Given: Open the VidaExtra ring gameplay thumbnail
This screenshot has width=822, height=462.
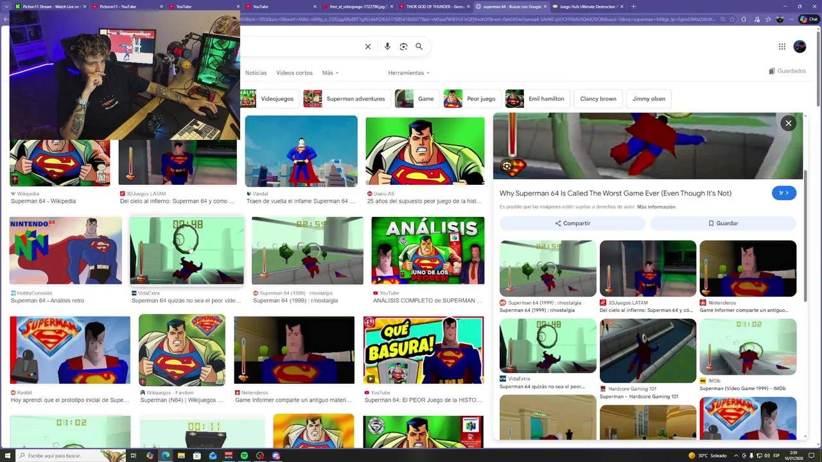Looking at the screenshot, I should coord(187,250).
